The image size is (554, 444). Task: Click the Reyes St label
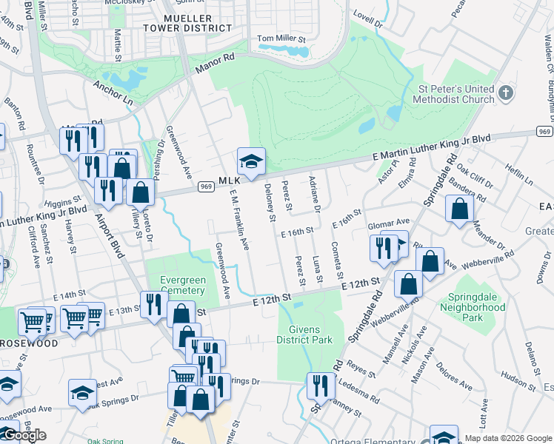coord(361,369)
